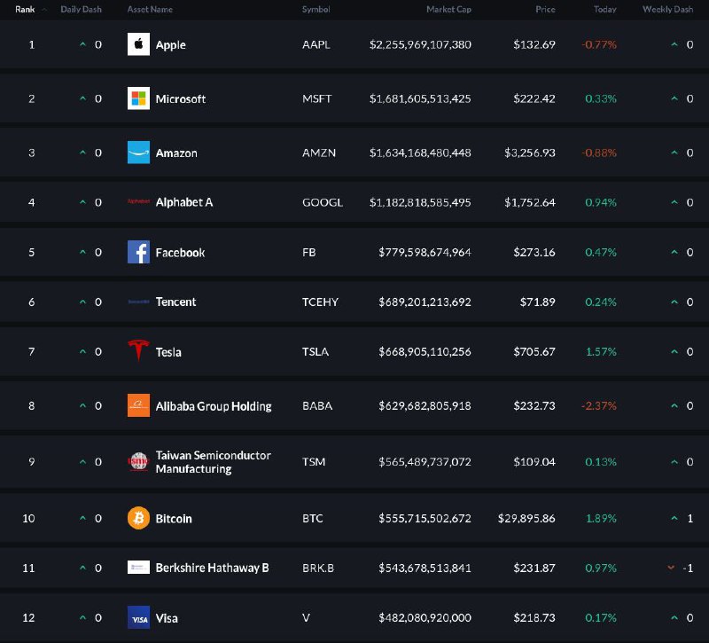Click the Alibaba orange logo icon
Viewport: 709px width, 643px height.
click(138, 405)
